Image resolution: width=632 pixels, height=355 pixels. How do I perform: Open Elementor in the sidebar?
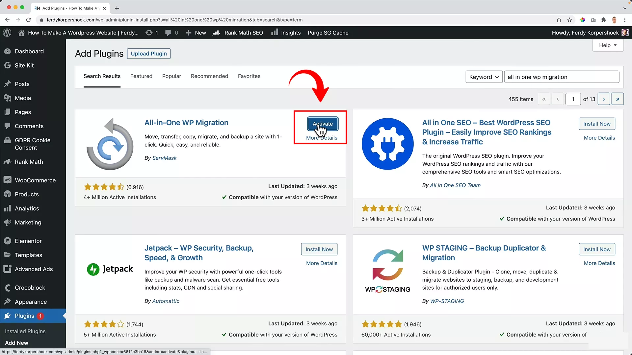point(28,241)
